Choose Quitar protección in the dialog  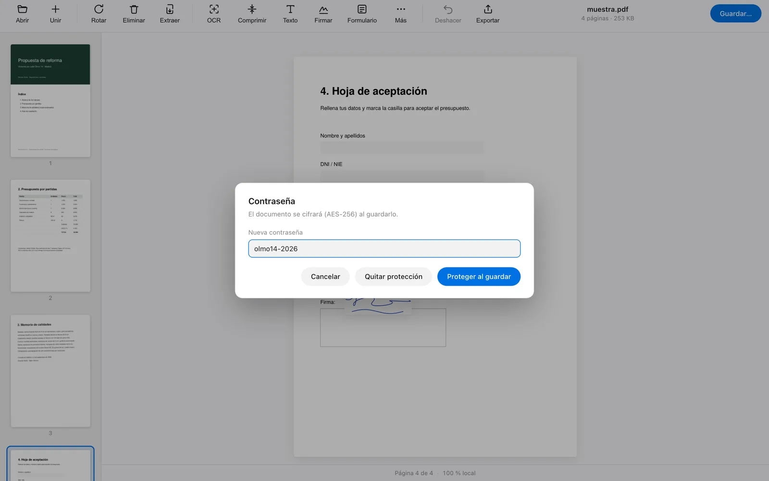coord(394,277)
